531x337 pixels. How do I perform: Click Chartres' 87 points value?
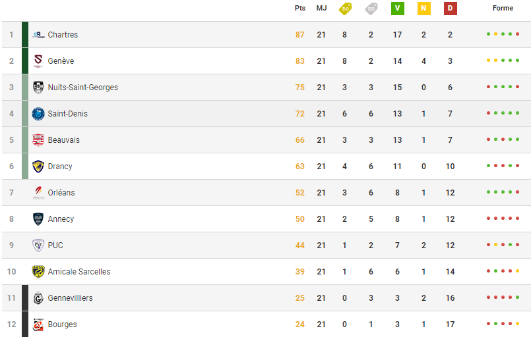[x=300, y=35]
